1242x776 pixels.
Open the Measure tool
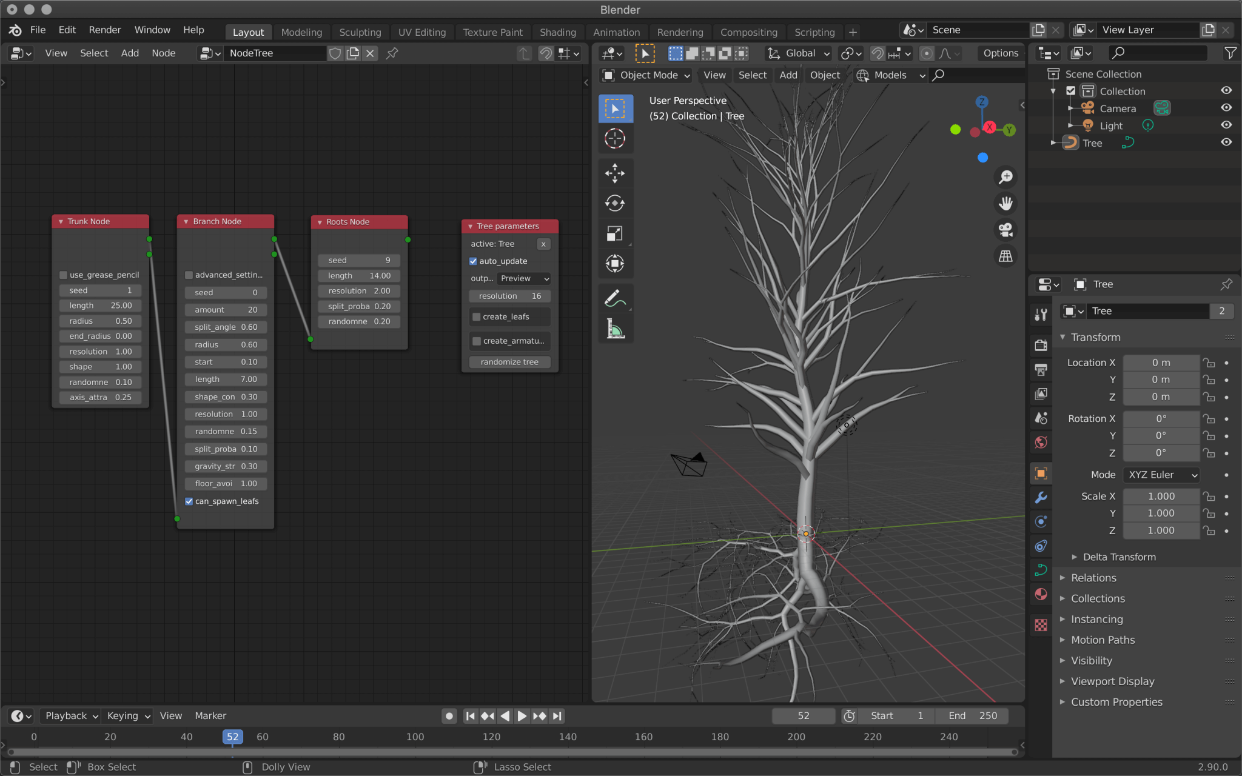point(616,329)
